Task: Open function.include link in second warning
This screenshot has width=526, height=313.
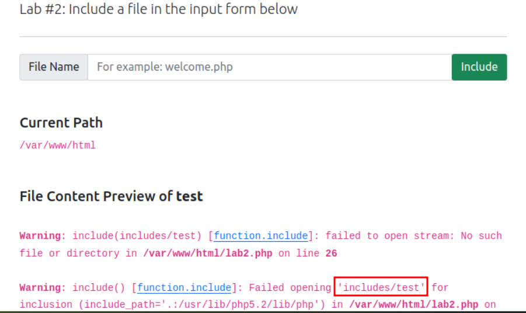Action: [184, 287]
